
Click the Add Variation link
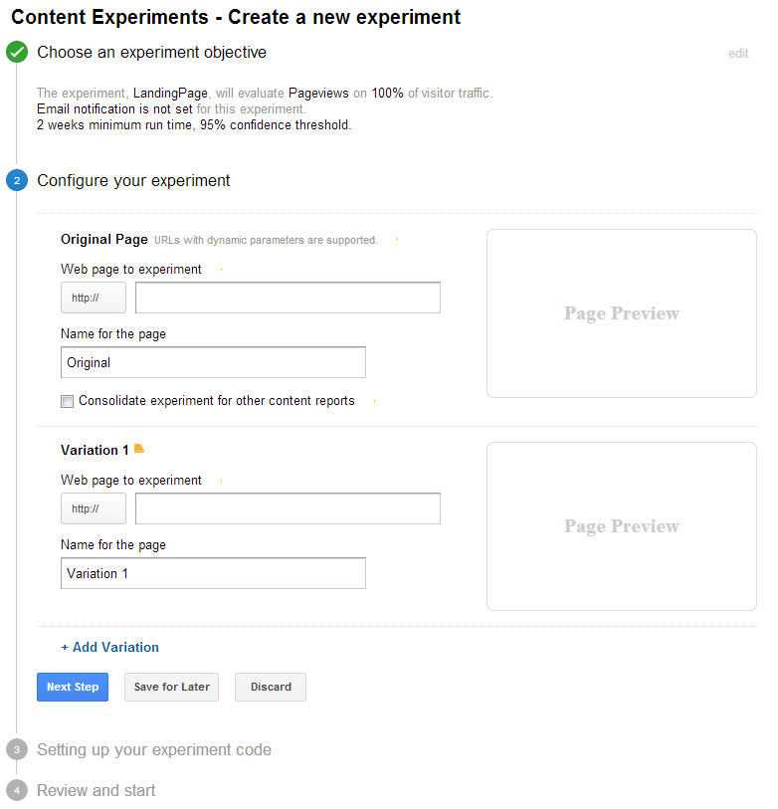coord(110,648)
